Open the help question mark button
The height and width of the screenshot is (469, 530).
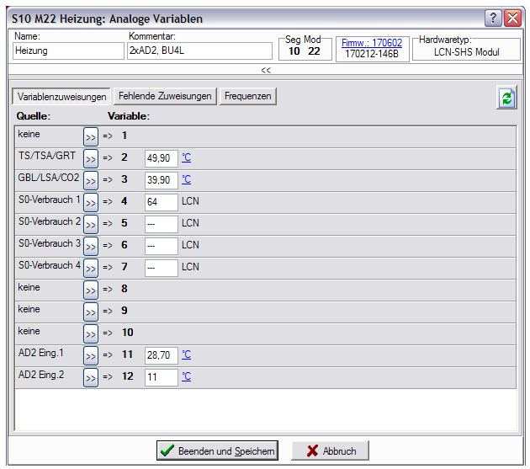pyautogui.click(x=494, y=18)
